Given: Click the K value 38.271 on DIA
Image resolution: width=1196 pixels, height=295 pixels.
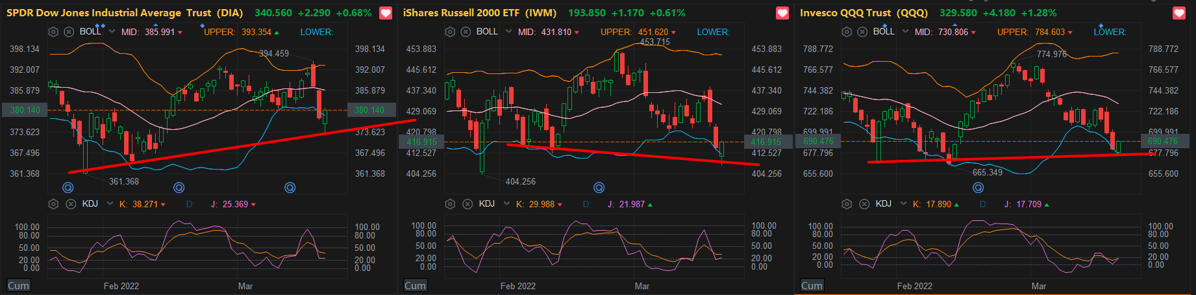Looking at the screenshot, I should [x=145, y=204].
